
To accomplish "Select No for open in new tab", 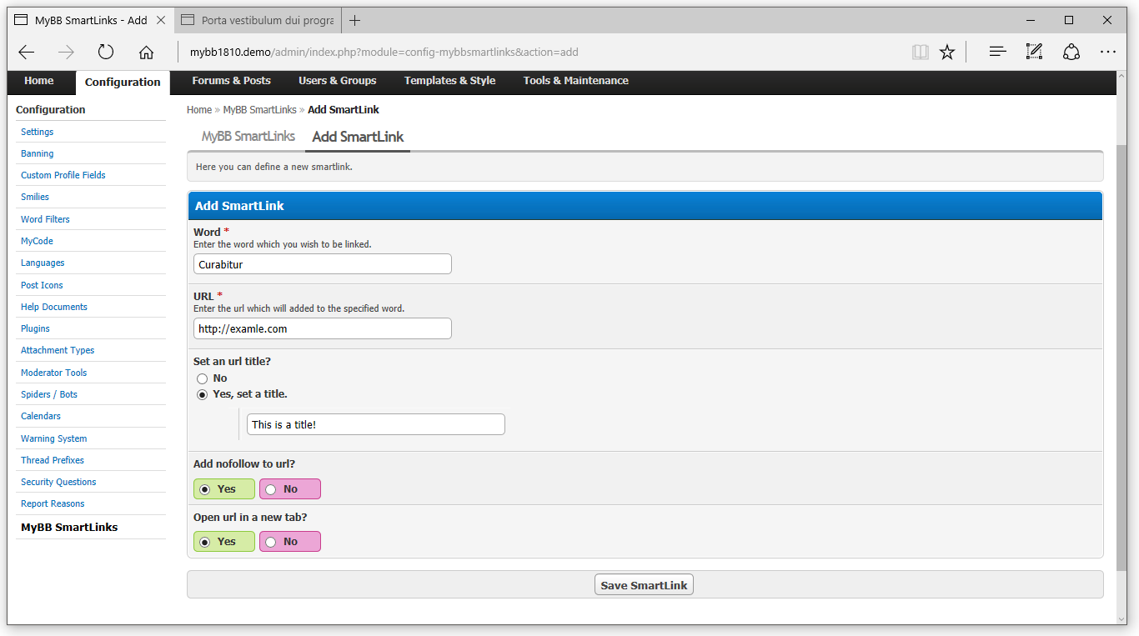I will click(x=271, y=542).
